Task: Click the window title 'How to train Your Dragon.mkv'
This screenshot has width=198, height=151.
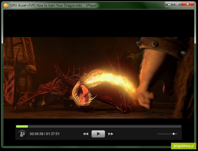Action: (x=59, y=5)
